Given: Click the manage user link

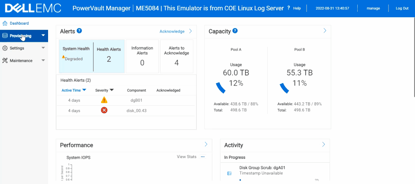Looking at the screenshot, I should [373, 8].
